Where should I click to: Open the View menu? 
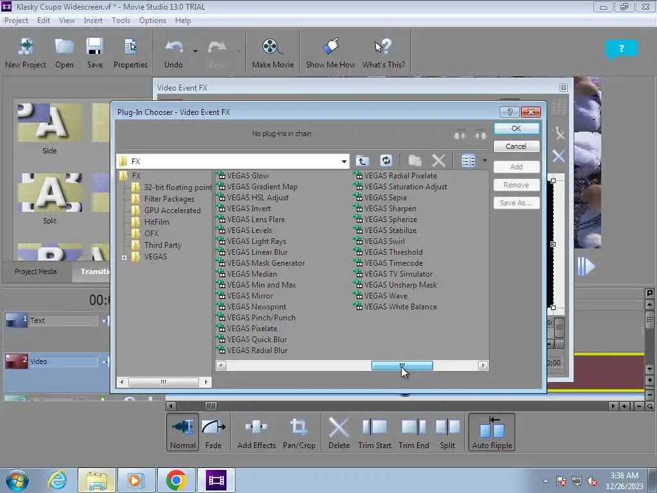click(x=67, y=20)
